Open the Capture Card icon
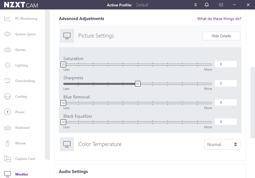Screen dimensions: 255x178 [x=7, y=159]
